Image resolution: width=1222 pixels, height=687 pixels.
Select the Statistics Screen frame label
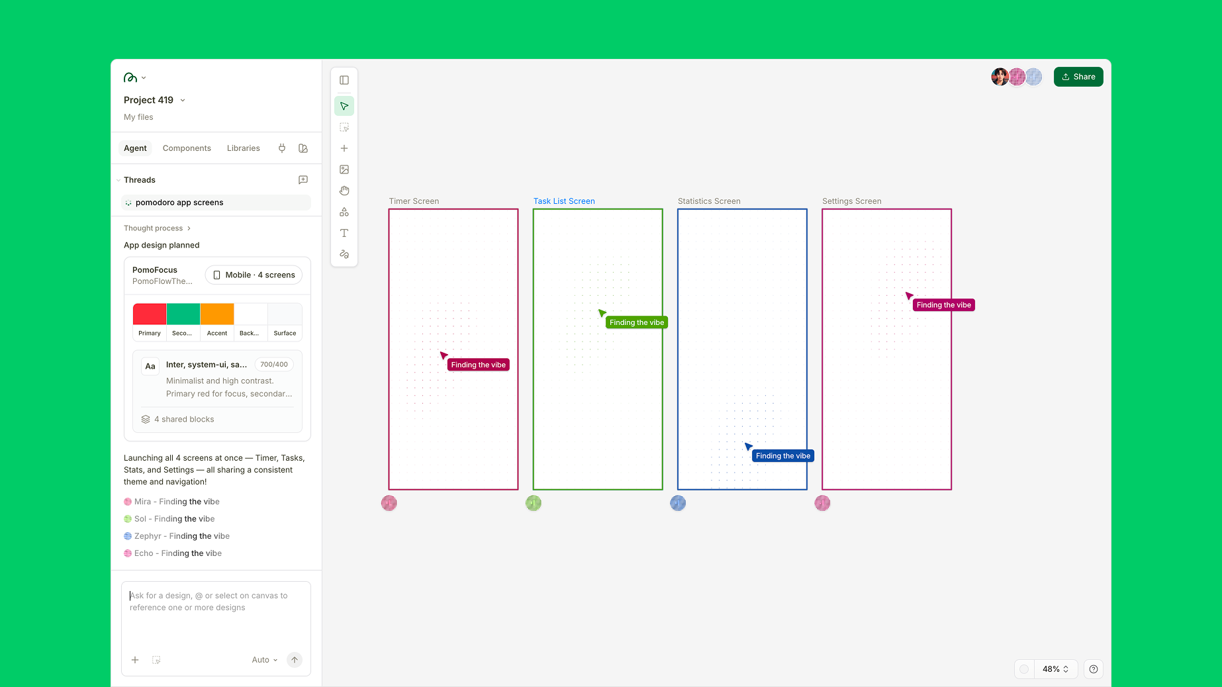(709, 201)
